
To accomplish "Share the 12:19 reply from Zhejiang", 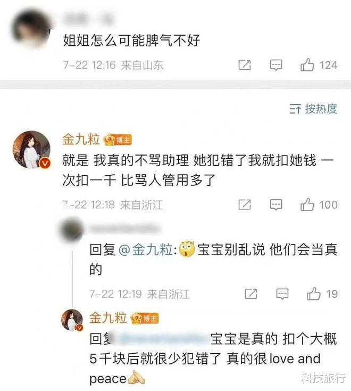I will click(251, 294).
